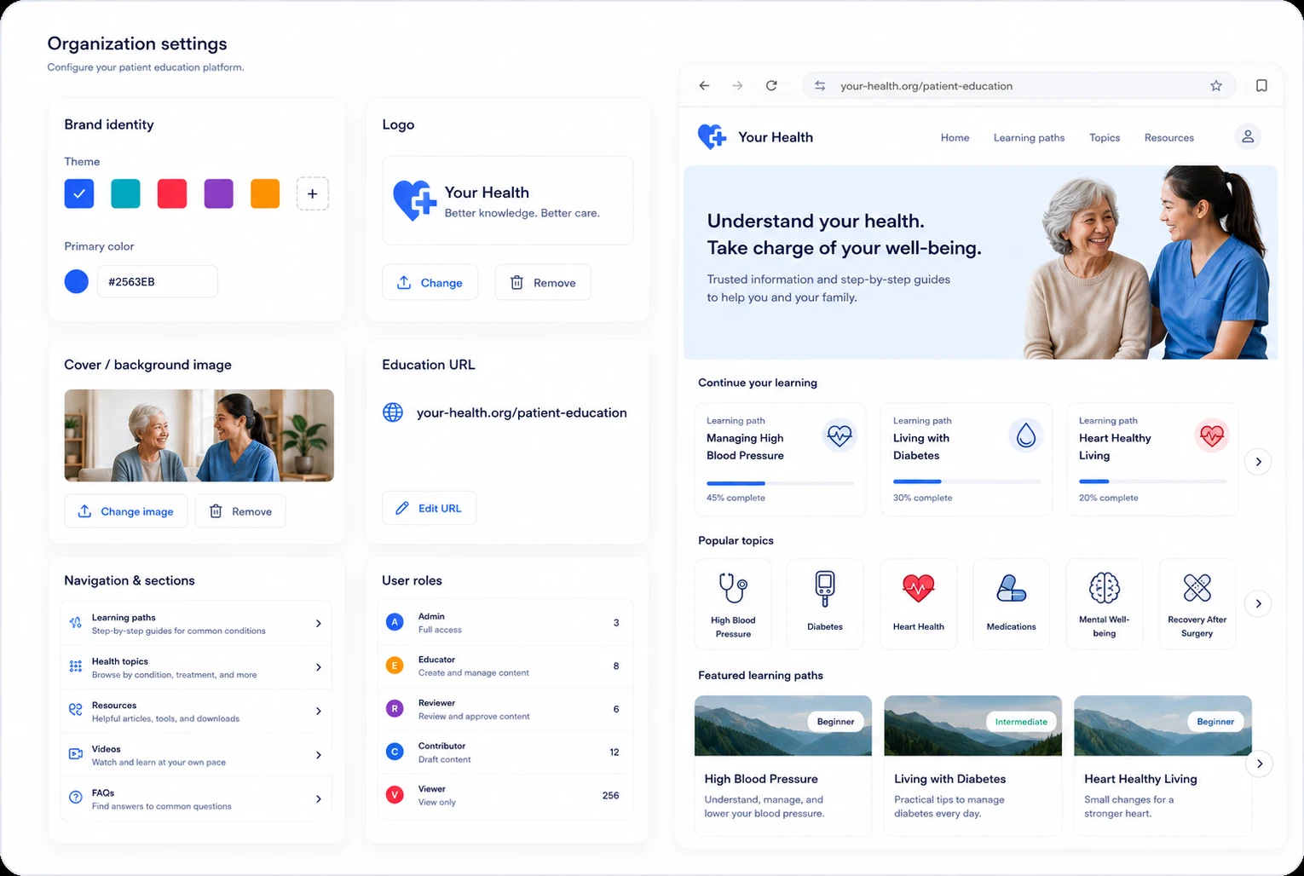
Task: Click the Your Health heart logo in preview
Action: pos(712,136)
